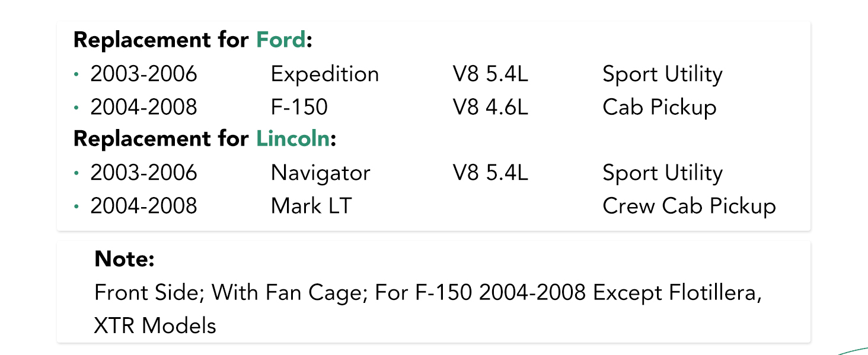This screenshot has width=868, height=355.
Task: Click the V8 4.6L engine text
Action: pyautogui.click(x=490, y=107)
